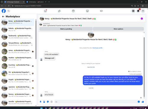Open the Gaming icon in top navigation

tap(101, 11)
